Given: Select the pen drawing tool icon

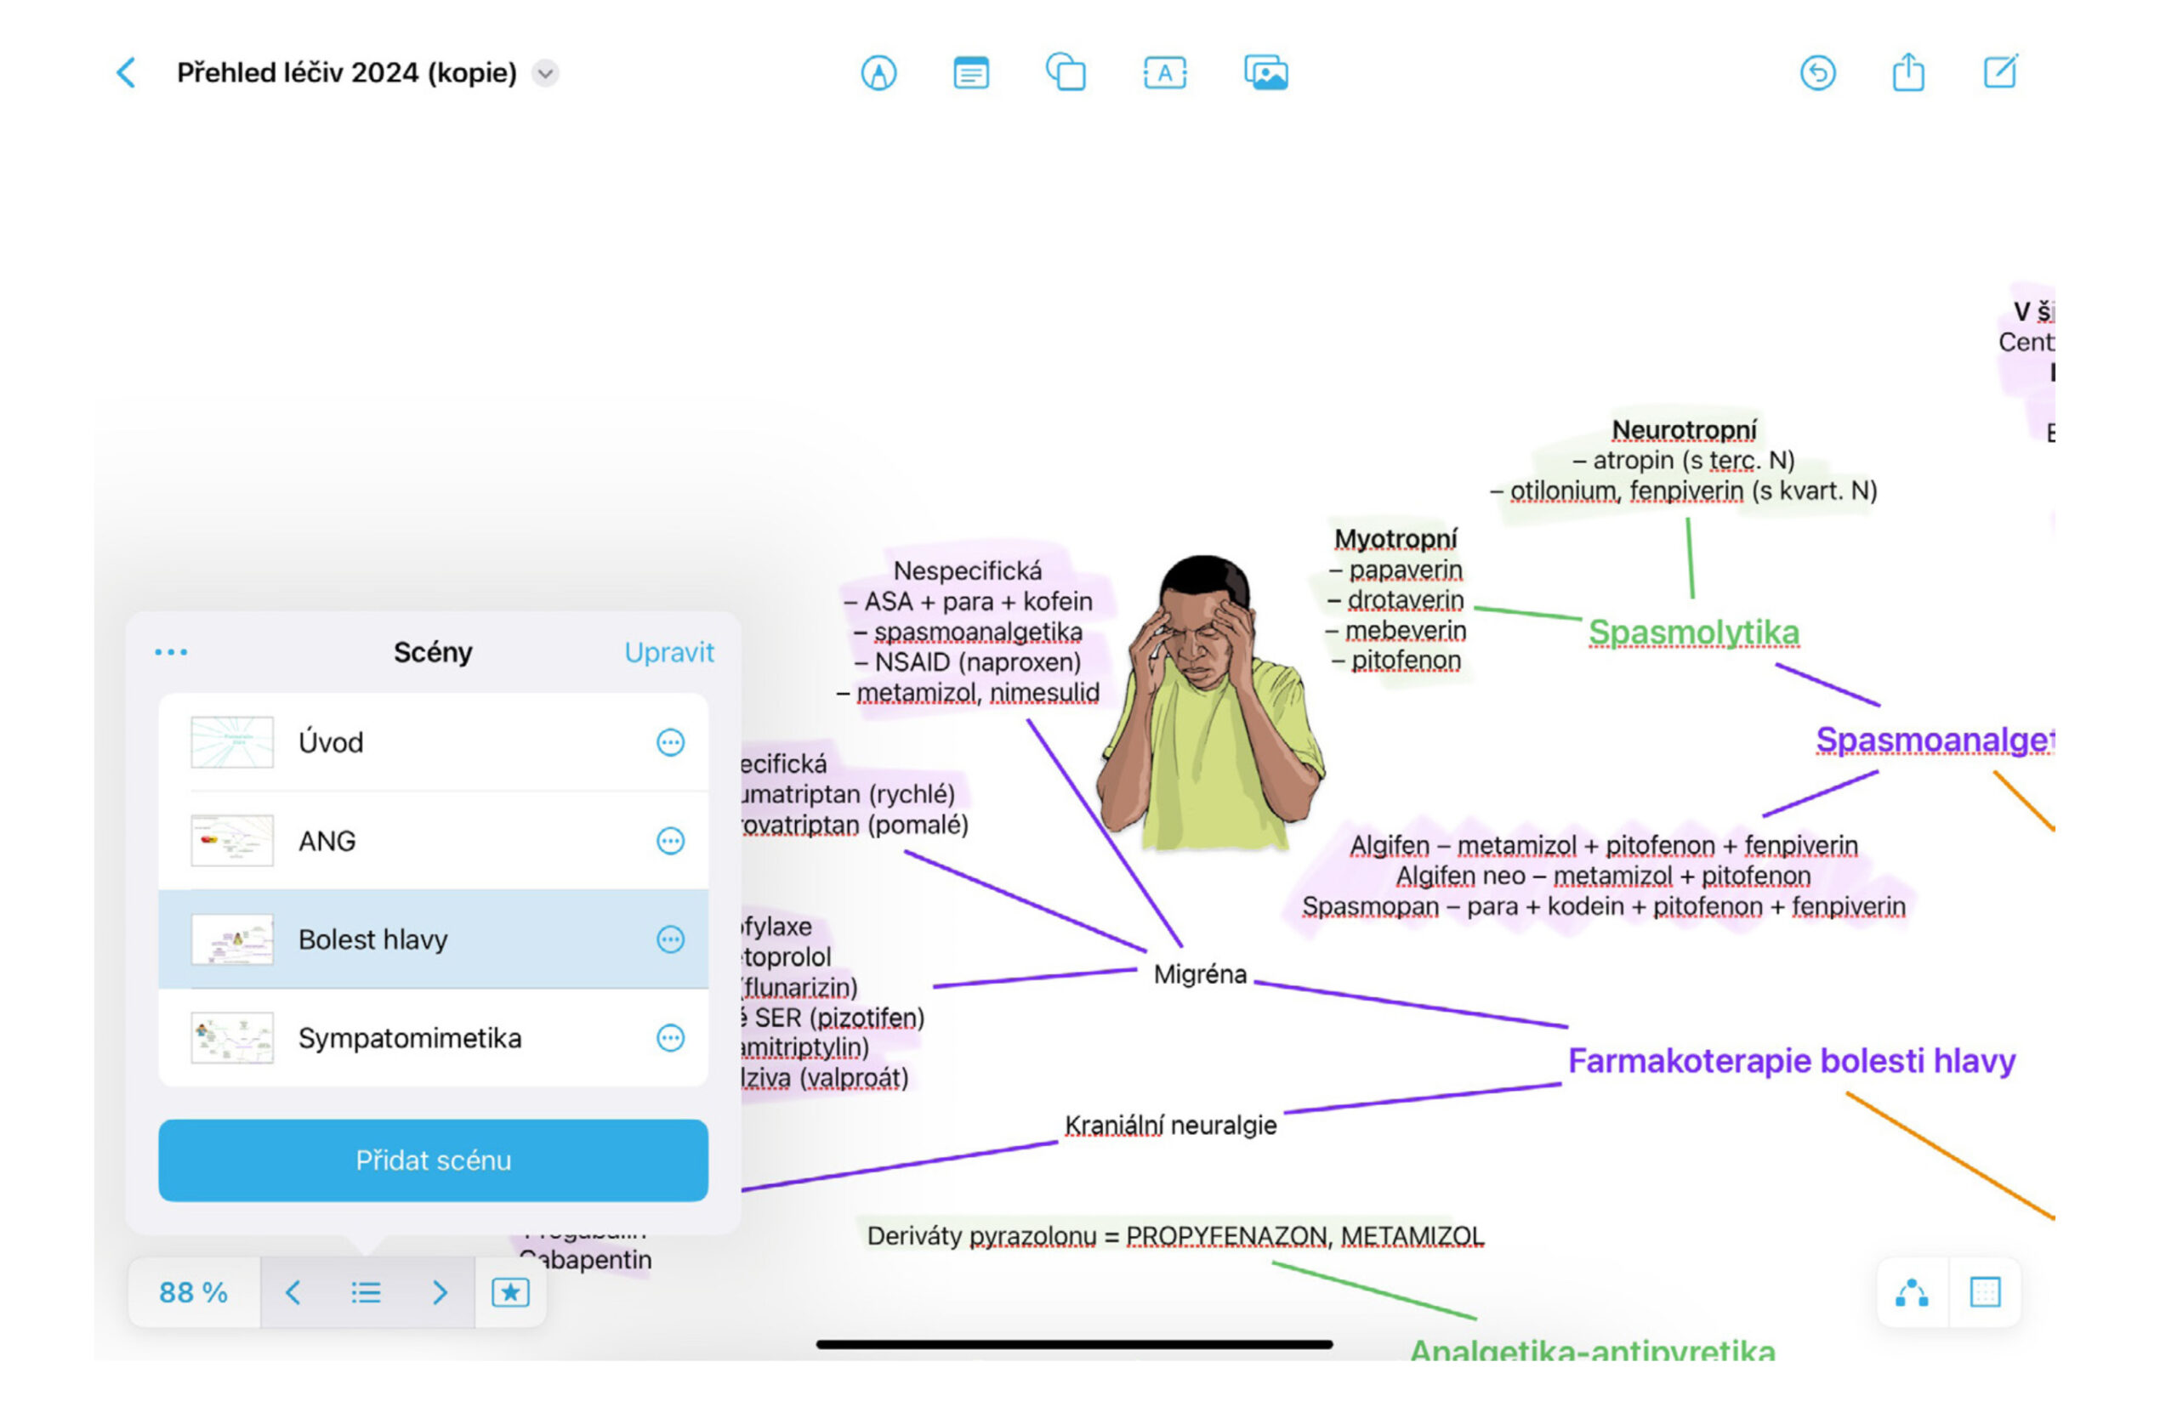Looking at the screenshot, I should 878,73.
